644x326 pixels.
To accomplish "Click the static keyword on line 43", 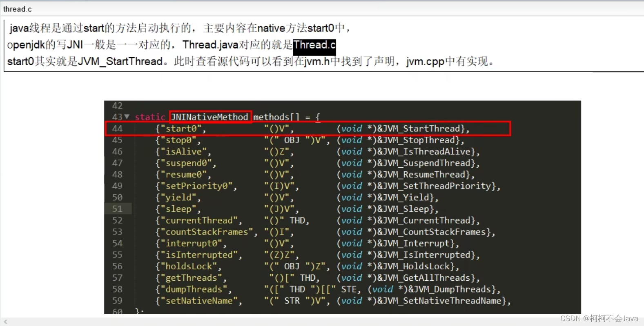I will (150, 117).
